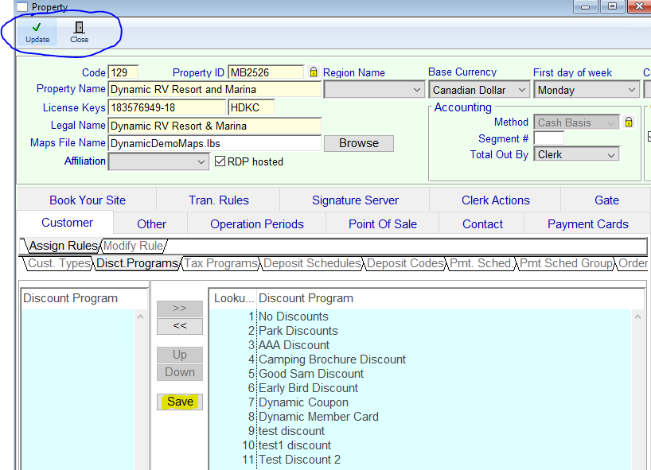Open the Operation Periods tab
This screenshot has height=470, width=651.
(256, 224)
